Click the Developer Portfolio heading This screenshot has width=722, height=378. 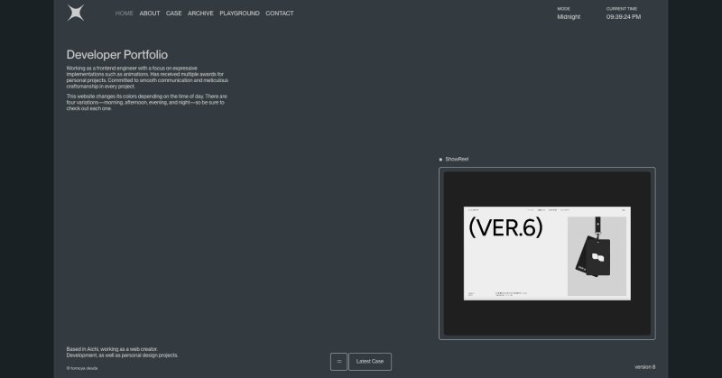pos(117,55)
